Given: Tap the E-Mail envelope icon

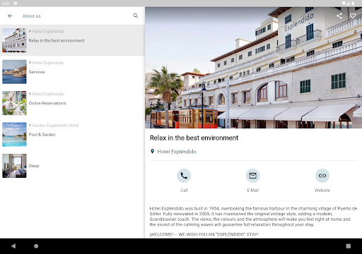Looking at the screenshot, I should pyautogui.click(x=253, y=176).
